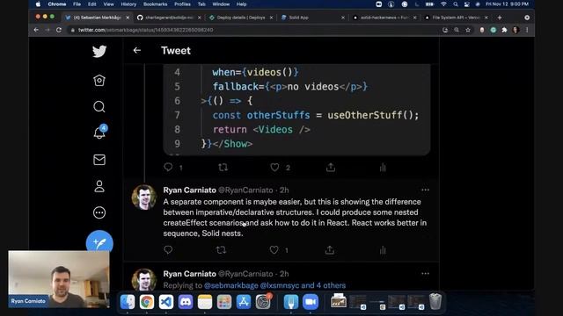Open the Twitter bird home logo
The height and width of the screenshot is (316, 563).
(x=99, y=51)
